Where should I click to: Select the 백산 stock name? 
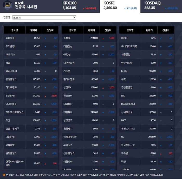point(123,162)
